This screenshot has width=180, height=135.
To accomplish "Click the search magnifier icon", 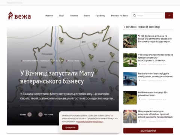I will click(135, 15).
